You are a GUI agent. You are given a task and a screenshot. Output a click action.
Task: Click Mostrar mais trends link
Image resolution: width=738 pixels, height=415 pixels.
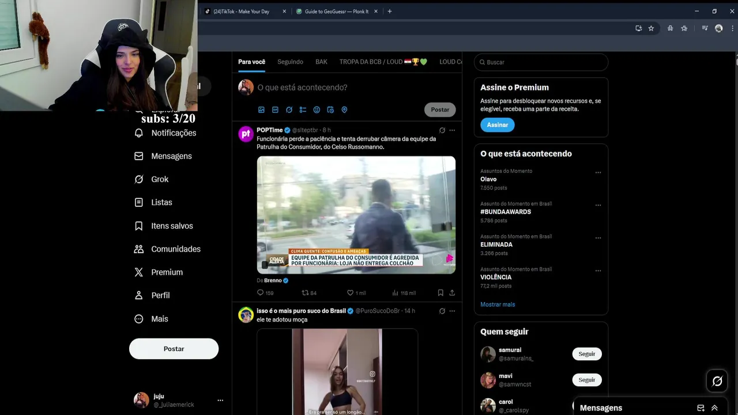pyautogui.click(x=498, y=304)
